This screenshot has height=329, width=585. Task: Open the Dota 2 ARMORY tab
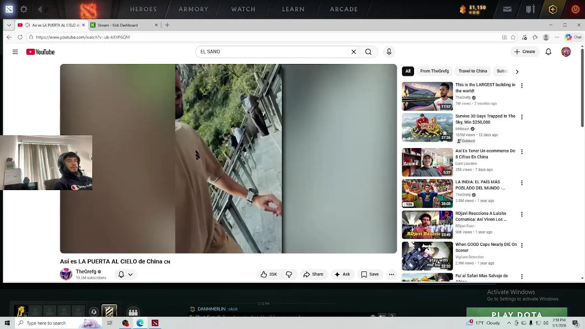[193, 9]
